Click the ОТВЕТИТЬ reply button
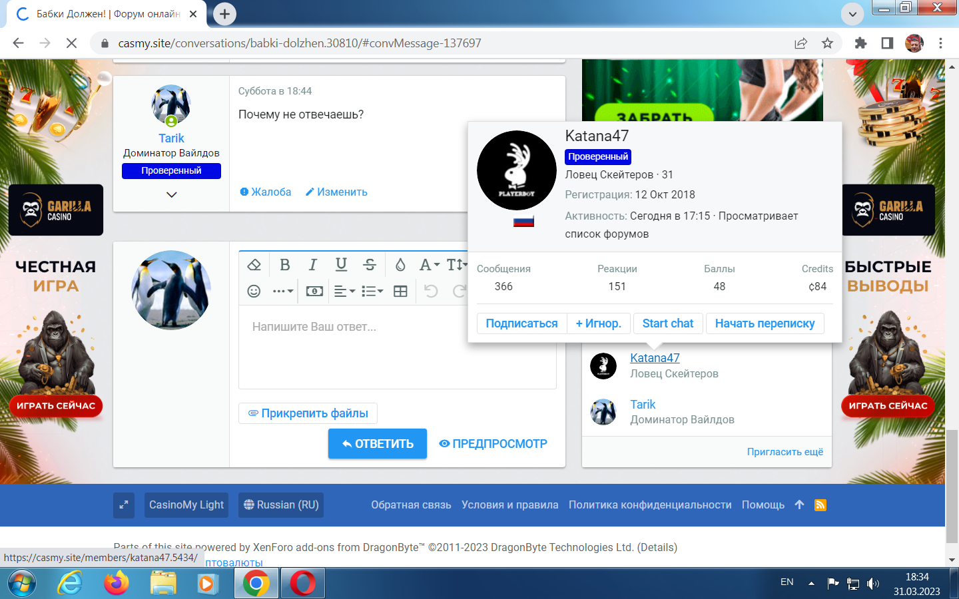Screen dimensions: 959x599 pos(377,444)
